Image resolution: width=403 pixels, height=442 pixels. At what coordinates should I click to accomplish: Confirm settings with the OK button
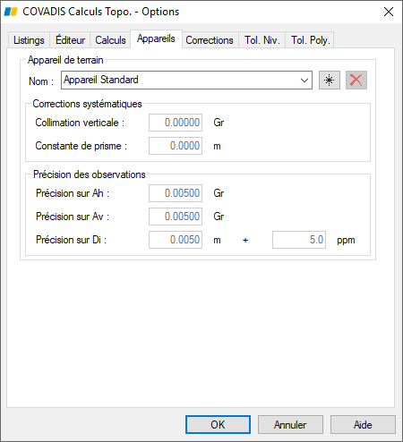(218, 424)
